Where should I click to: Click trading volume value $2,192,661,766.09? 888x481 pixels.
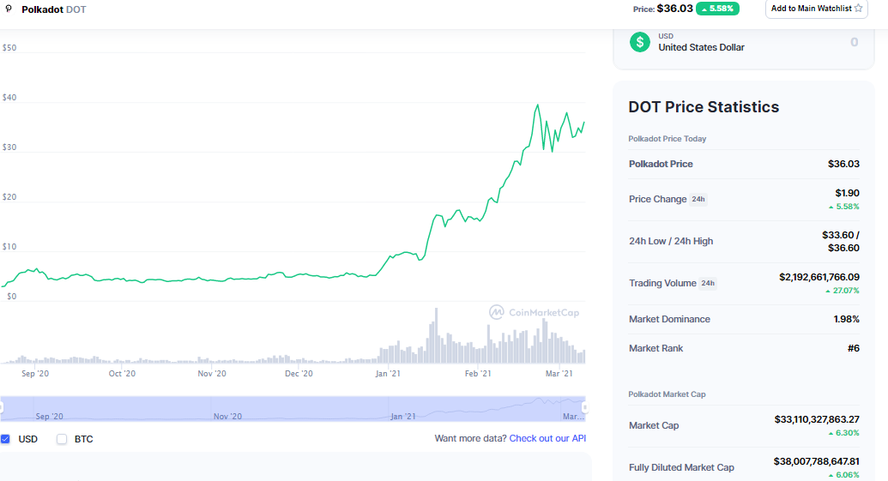819,277
